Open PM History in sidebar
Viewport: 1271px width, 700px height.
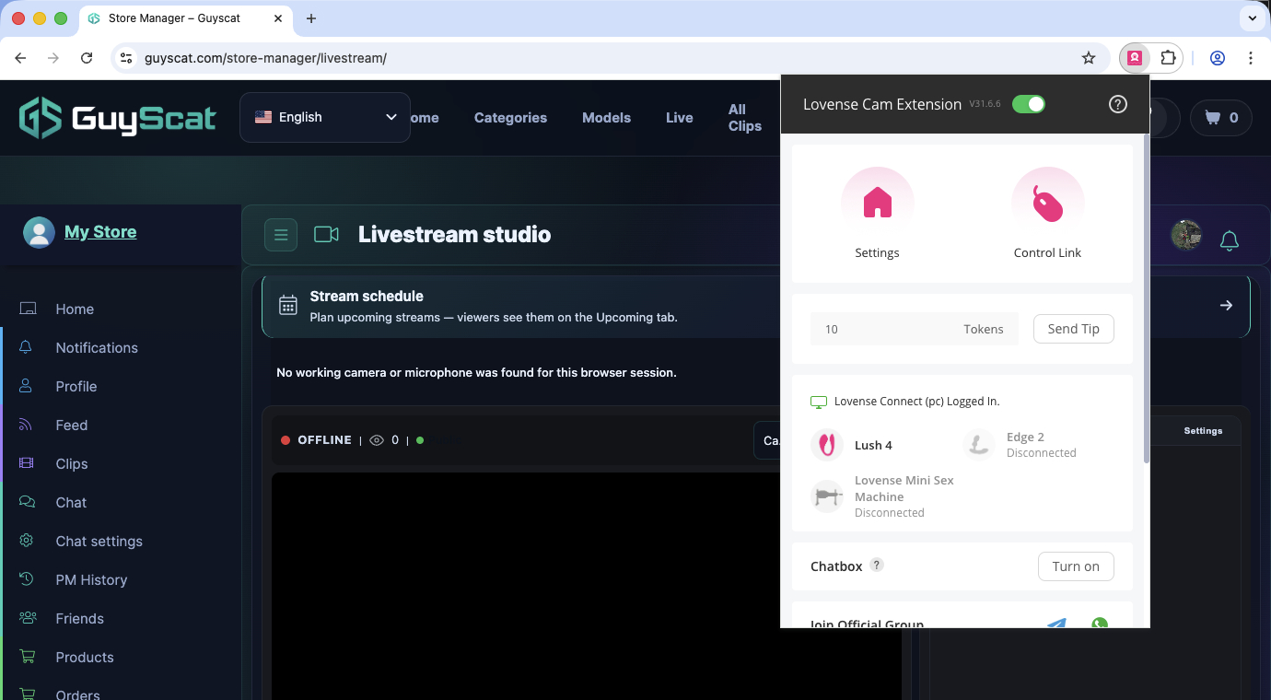pos(91,580)
